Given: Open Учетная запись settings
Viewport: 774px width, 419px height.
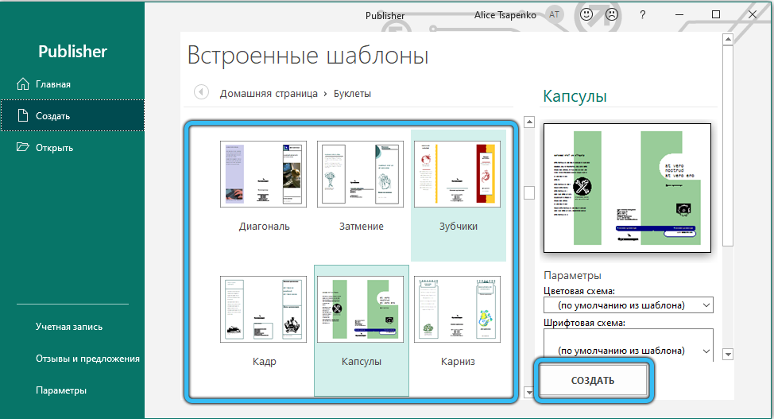Looking at the screenshot, I should coord(69,327).
